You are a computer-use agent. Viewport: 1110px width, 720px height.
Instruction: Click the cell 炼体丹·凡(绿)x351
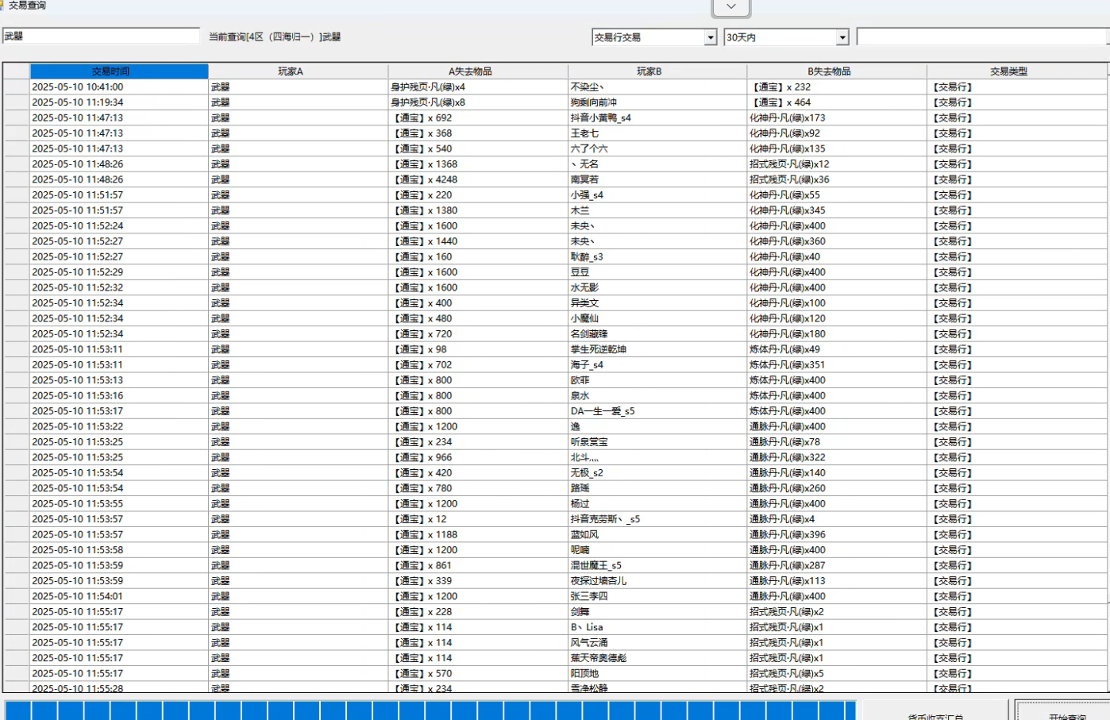pos(837,364)
